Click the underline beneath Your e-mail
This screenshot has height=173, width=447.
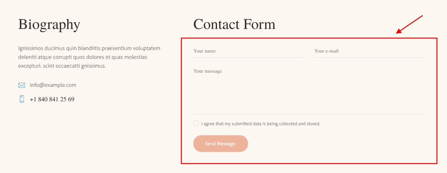click(x=370, y=57)
